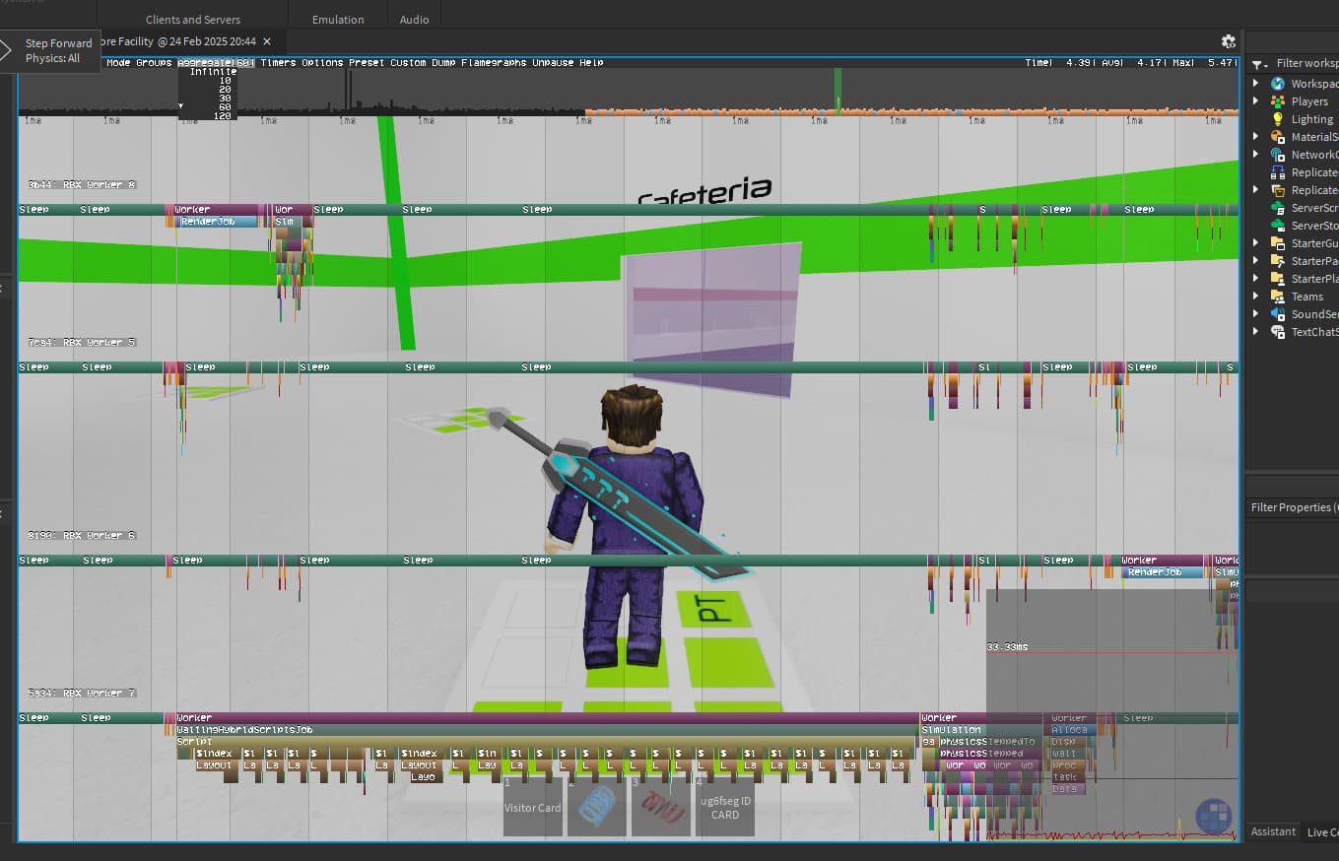This screenshot has height=861, width=1339.
Task: Select the Lighting service in Explorer
Action: [x=1311, y=119]
